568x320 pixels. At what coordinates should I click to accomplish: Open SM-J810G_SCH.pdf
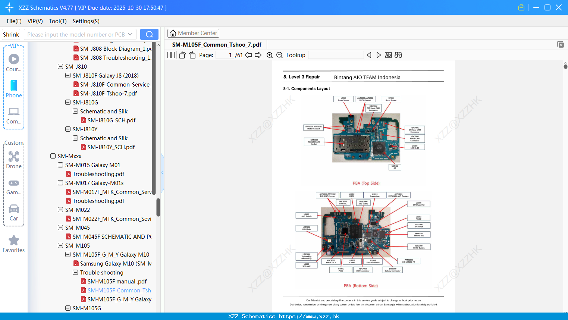(108, 120)
